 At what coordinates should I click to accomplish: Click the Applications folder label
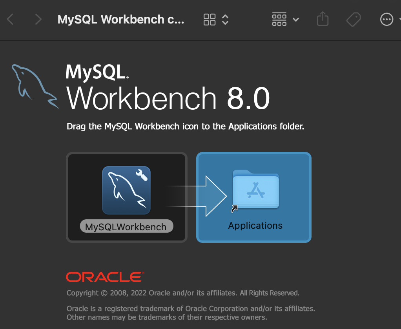coord(255,226)
